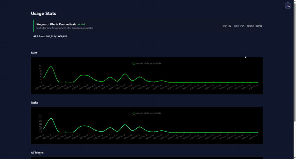
Task: Click the Runs chart peak on 2025-04-23
Action: 51,67
